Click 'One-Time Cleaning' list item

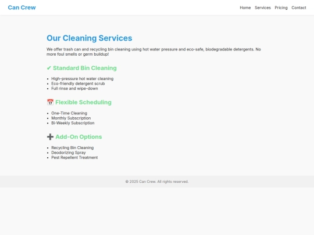tap(69, 113)
